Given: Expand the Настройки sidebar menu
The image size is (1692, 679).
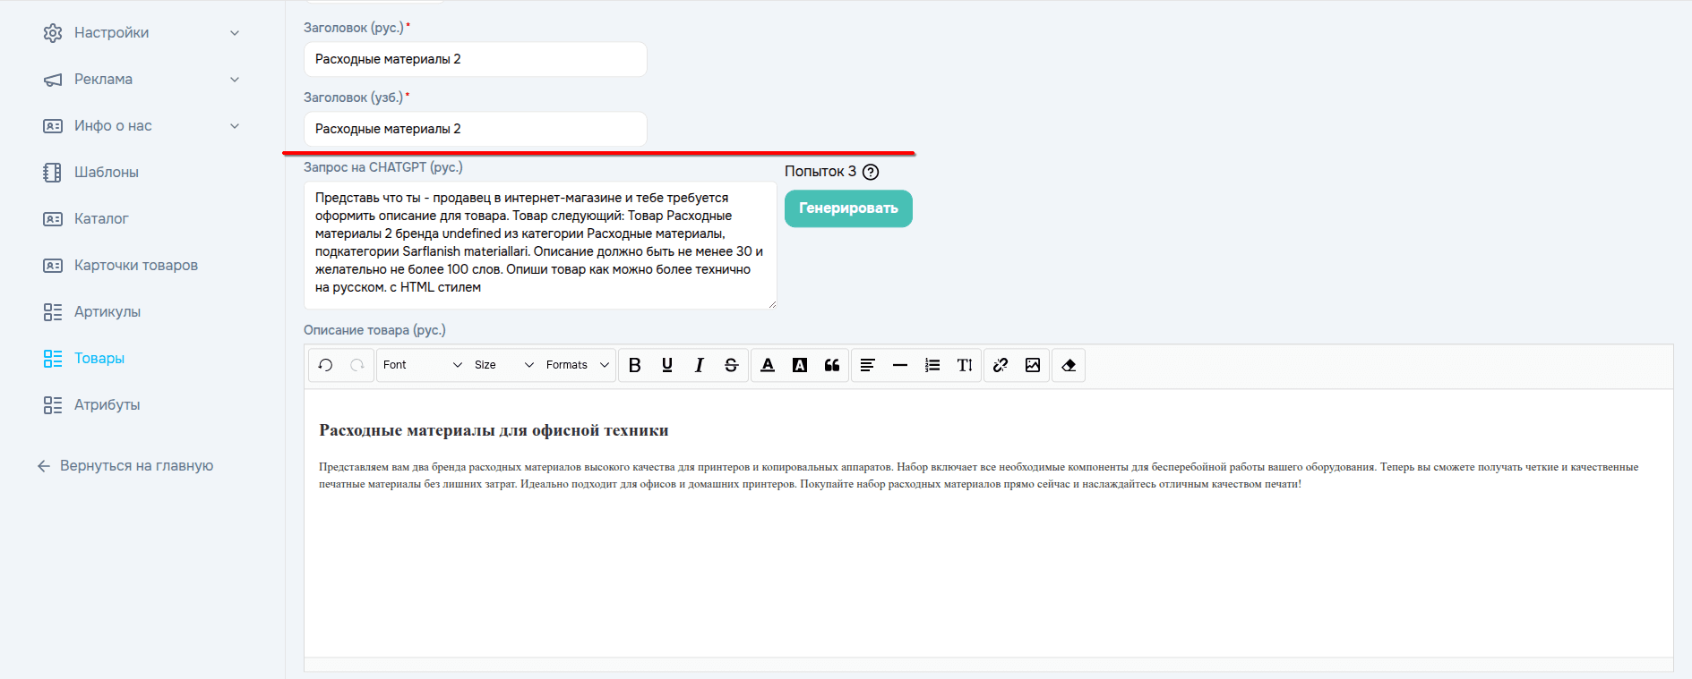Looking at the screenshot, I should [x=142, y=33].
